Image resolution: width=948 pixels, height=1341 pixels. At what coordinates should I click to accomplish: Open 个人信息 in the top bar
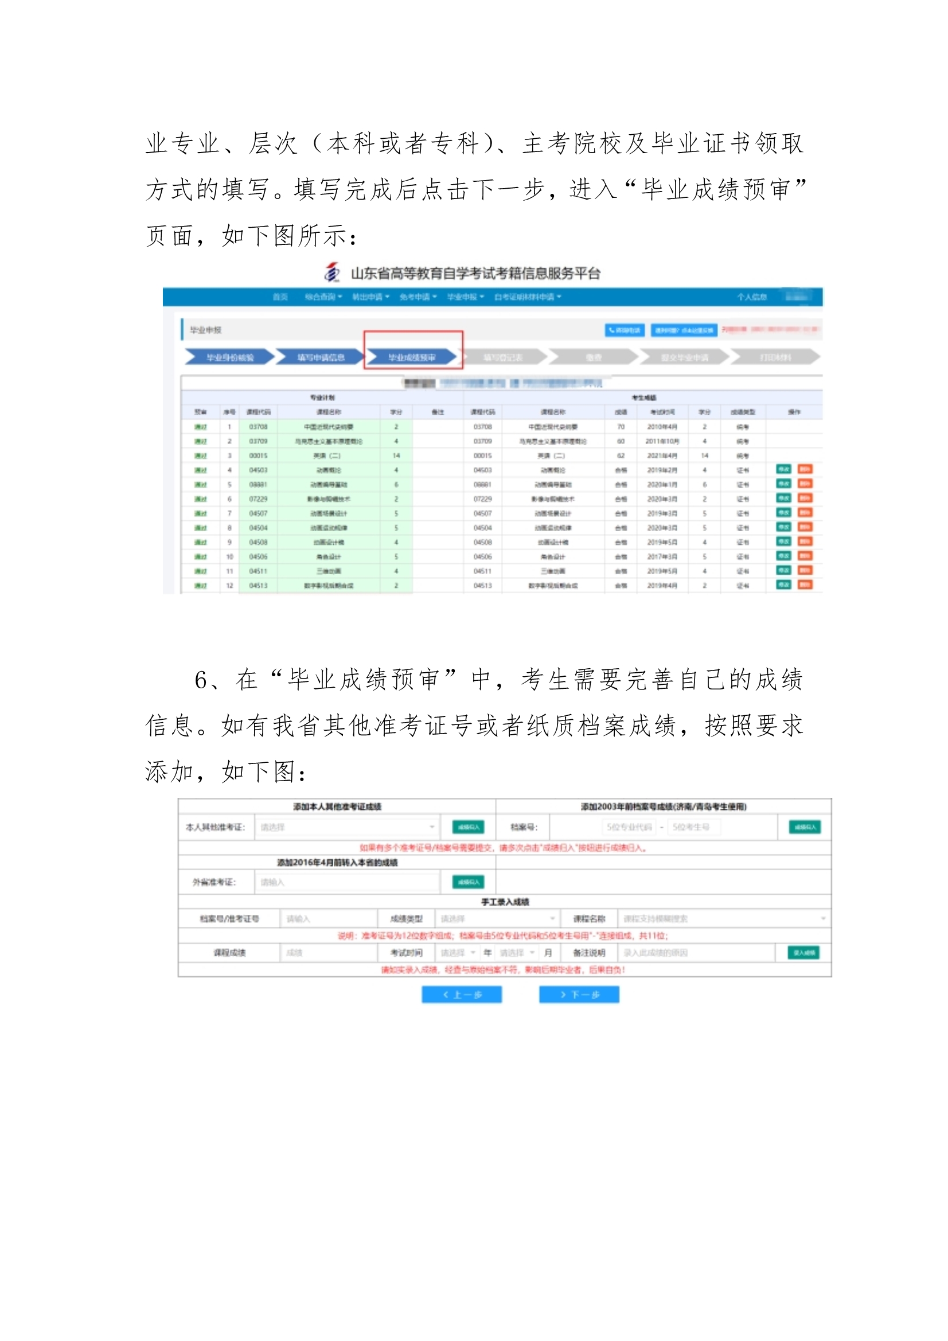[x=751, y=297]
